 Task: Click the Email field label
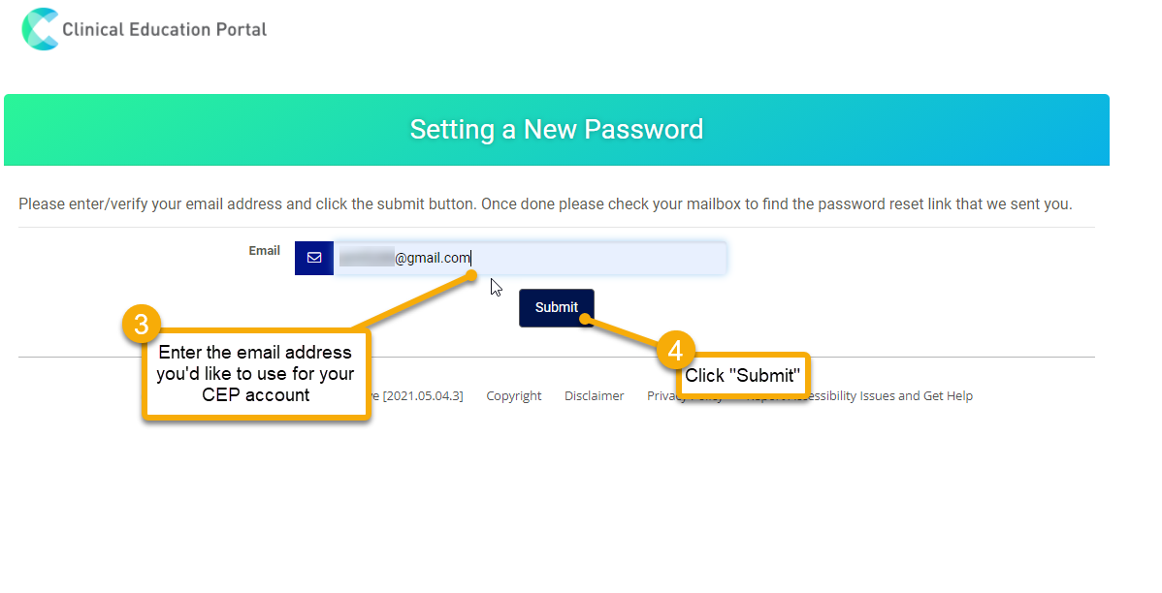(264, 250)
